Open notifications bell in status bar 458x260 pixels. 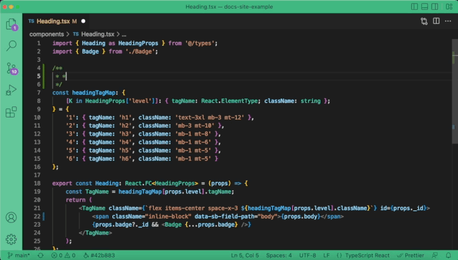click(x=448, y=255)
